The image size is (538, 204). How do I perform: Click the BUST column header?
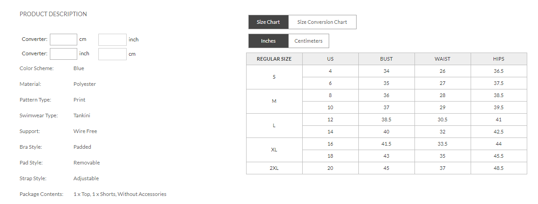(386, 59)
